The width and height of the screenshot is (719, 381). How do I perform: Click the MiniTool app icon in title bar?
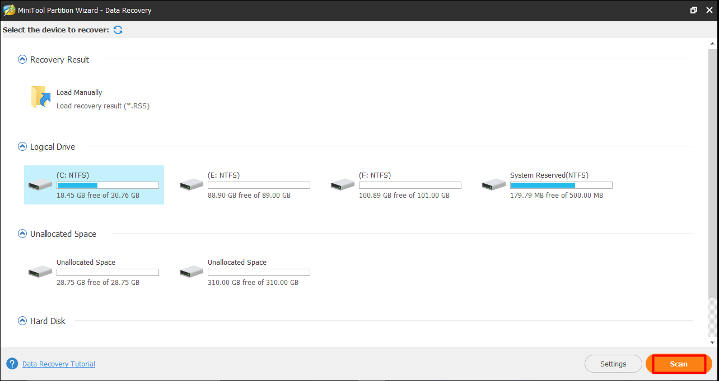point(10,10)
